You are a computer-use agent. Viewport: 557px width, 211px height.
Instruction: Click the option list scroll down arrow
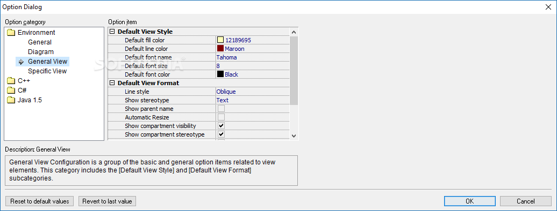point(294,135)
